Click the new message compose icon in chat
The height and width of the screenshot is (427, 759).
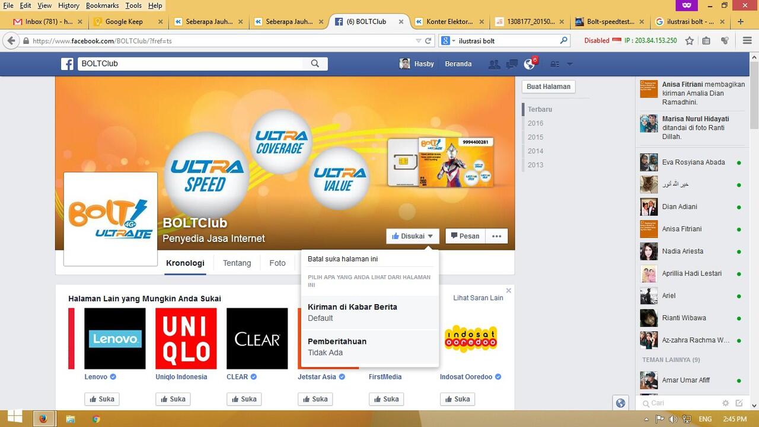(739, 403)
